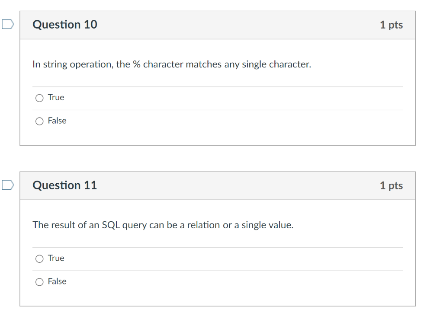Click the Question 10 header title

point(64,25)
